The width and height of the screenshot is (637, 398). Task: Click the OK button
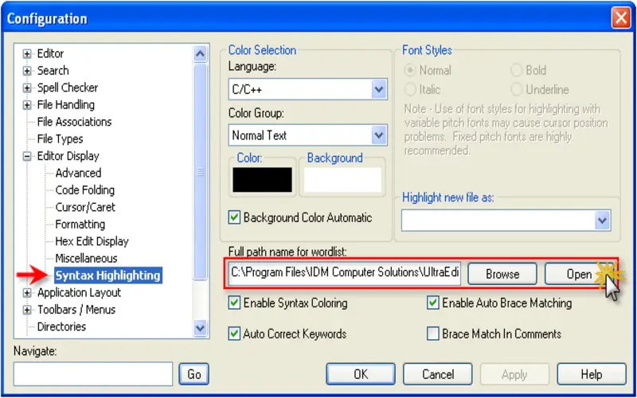coord(361,374)
